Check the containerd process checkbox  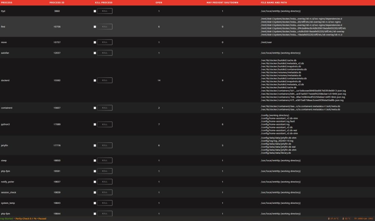(95, 108)
